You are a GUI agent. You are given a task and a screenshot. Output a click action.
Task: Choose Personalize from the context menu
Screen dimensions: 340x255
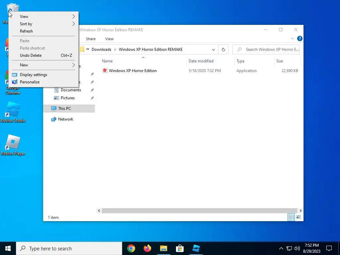click(x=43, y=82)
